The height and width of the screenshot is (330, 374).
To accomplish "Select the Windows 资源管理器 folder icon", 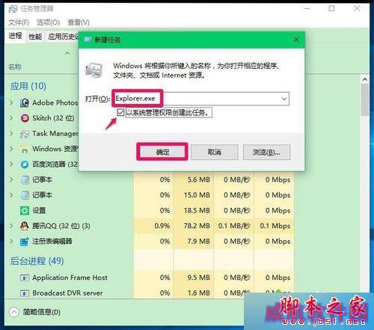I will pyautogui.click(x=25, y=149).
